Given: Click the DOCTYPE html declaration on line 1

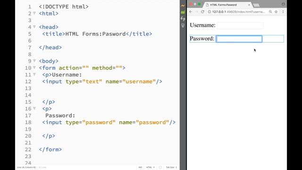Looking at the screenshot, I should point(64,7).
